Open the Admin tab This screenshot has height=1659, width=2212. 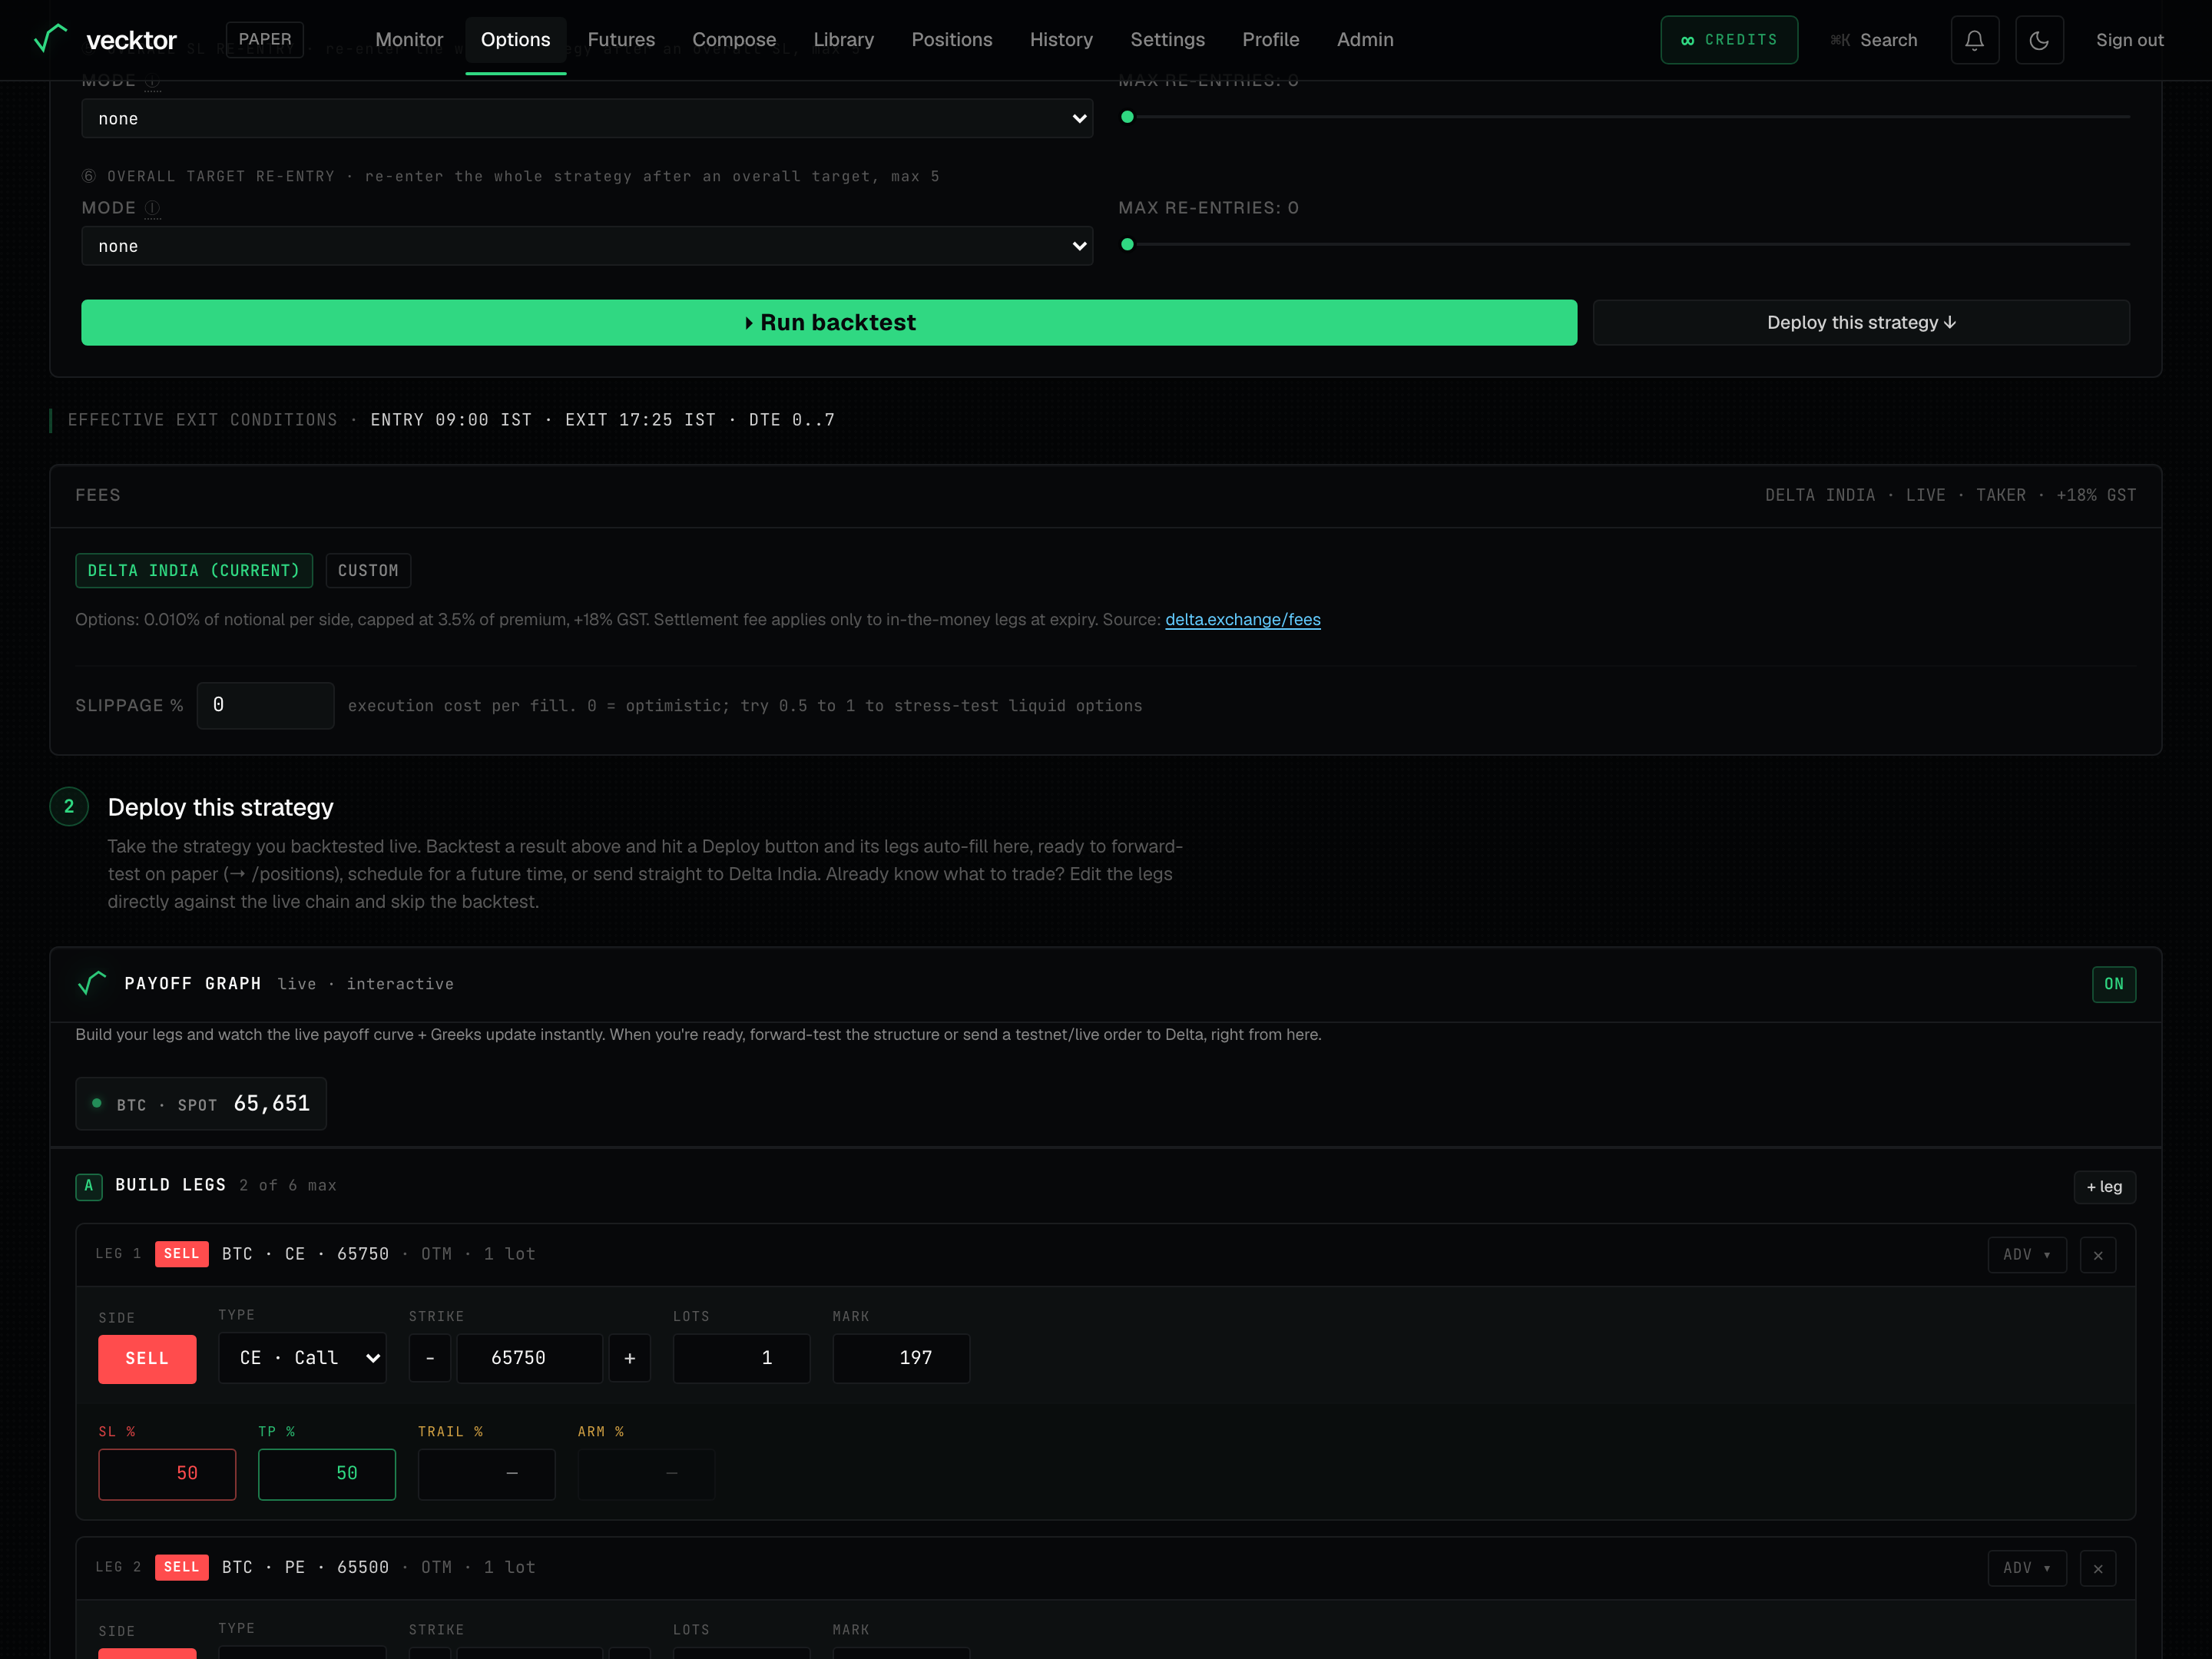pyautogui.click(x=1365, y=40)
